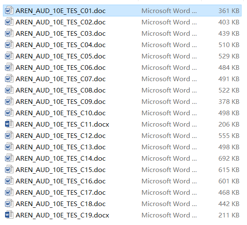The height and width of the screenshot is (225, 247).
Task: Click the 206 KB size value
Action: pos(229,124)
